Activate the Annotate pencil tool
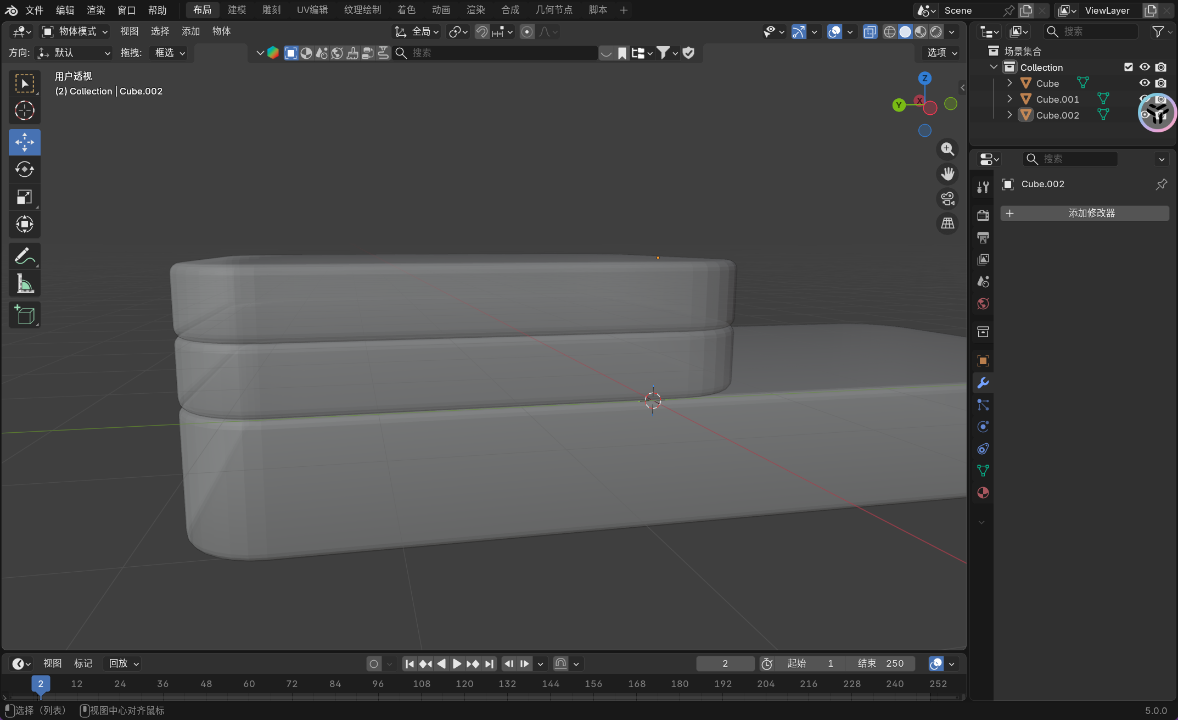Viewport: 1178px width, 720px height. [x=24, y=256]
